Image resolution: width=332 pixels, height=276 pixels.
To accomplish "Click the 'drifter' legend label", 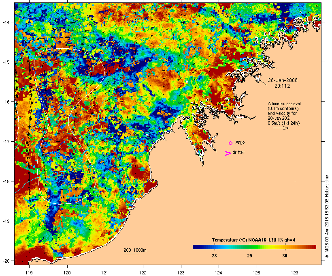I will (x=238, y=152).
